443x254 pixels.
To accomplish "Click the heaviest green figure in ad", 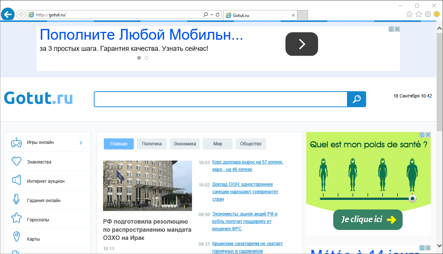I will coord(412,174).
